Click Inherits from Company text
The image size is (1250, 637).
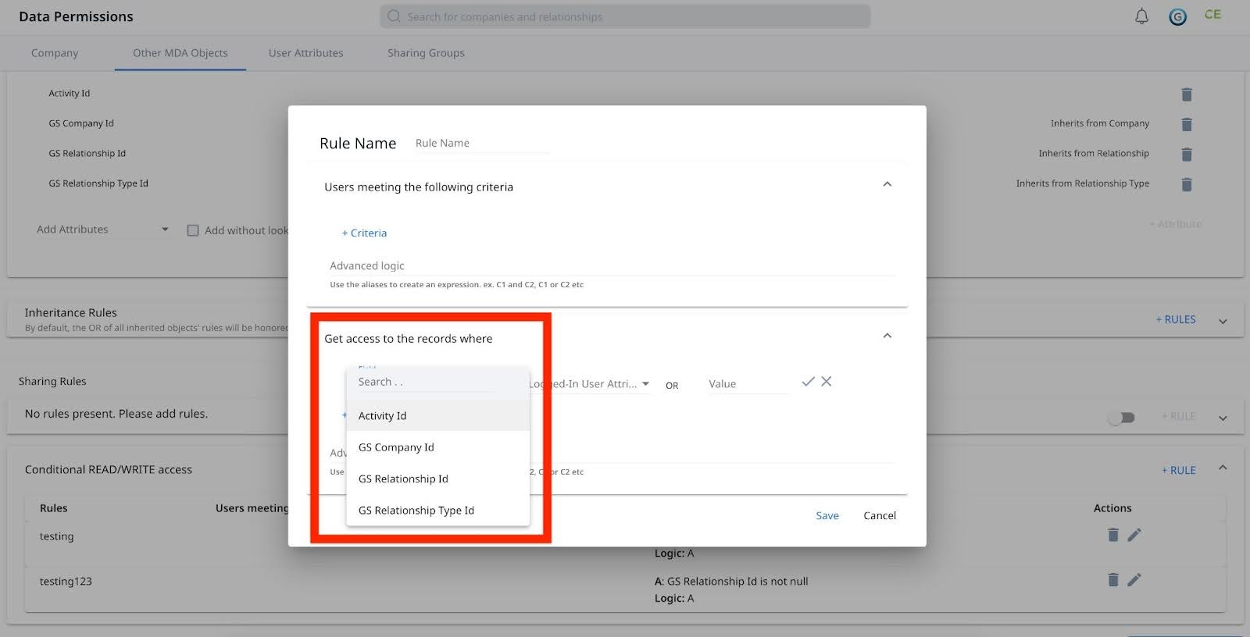(x=1100, y=123)
